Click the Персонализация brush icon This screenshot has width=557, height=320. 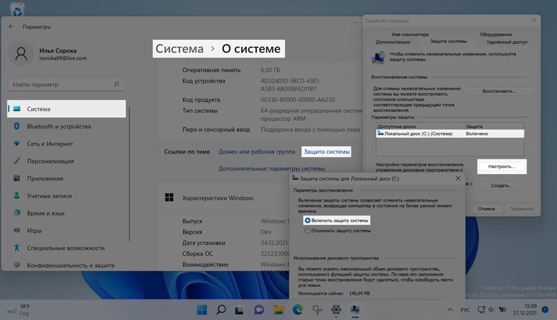tap(17, 161)
